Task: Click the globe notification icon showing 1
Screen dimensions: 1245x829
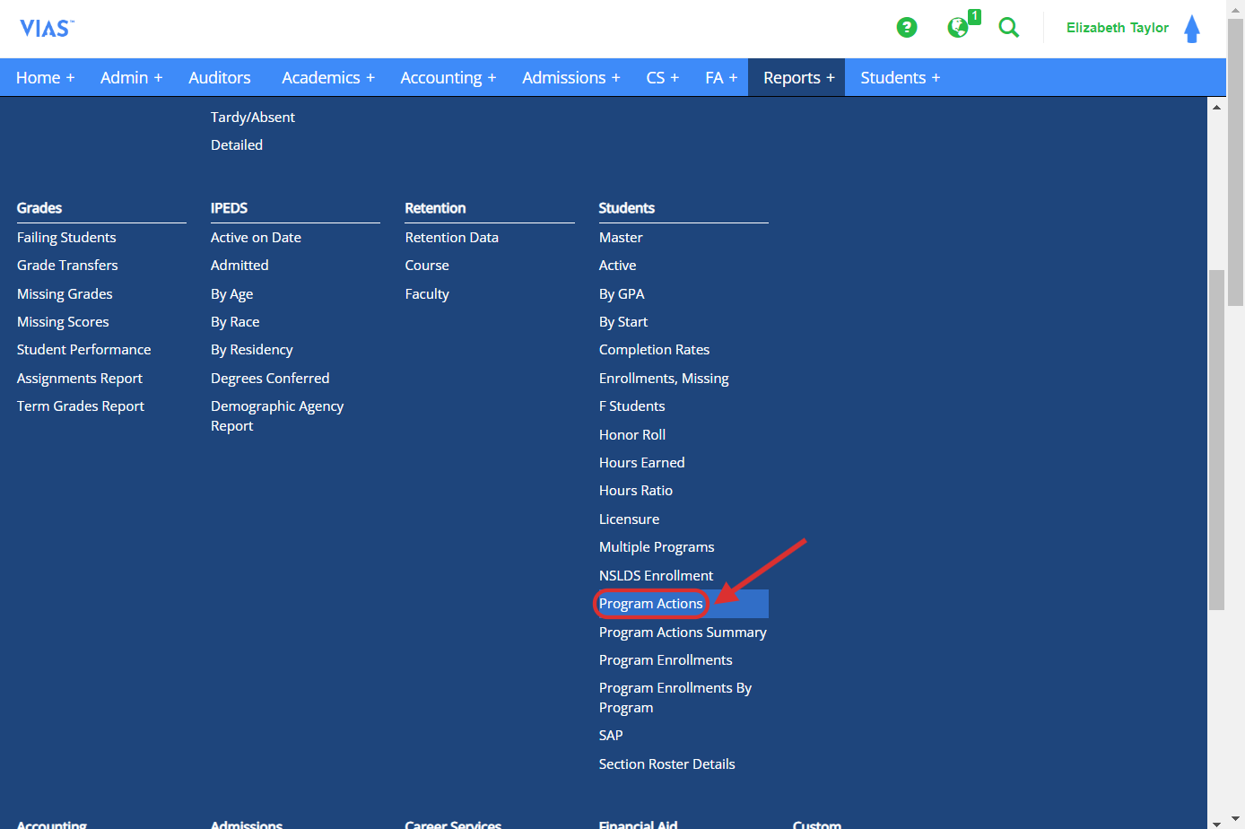Action: pos(958,28)
